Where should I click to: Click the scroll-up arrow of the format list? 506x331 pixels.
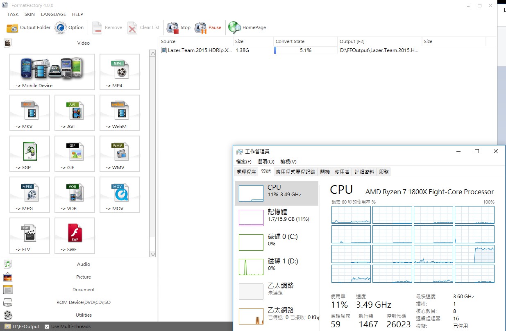152,53
